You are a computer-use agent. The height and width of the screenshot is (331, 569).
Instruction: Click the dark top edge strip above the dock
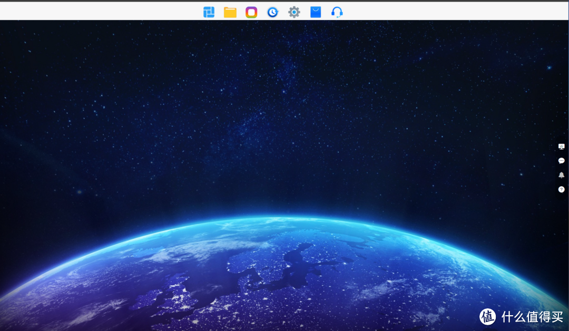pyautogui.click(x=284, y=1)
